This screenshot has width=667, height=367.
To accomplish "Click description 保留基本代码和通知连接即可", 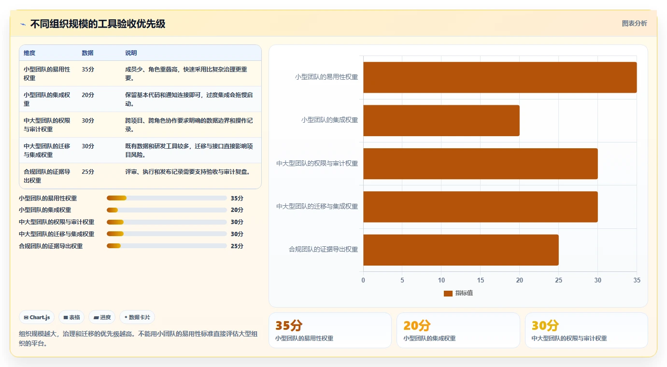I will coord(189,99).
